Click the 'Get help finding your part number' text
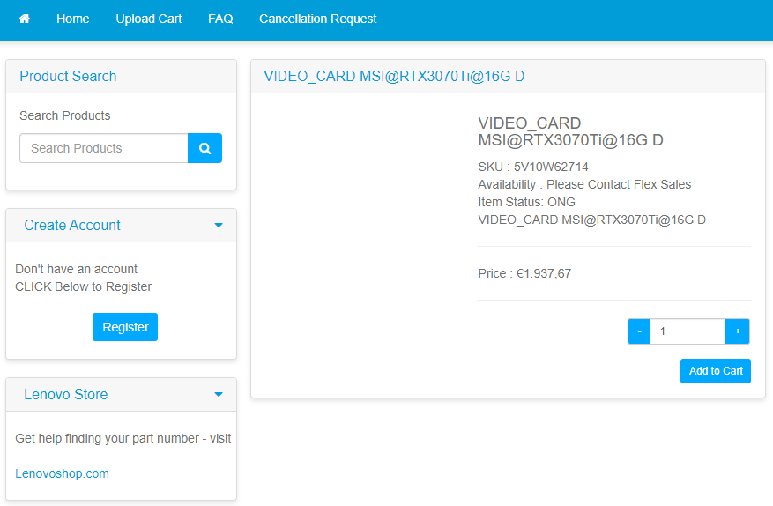The image size is (773, 506). pyautogui.click(x=107, y=438)
